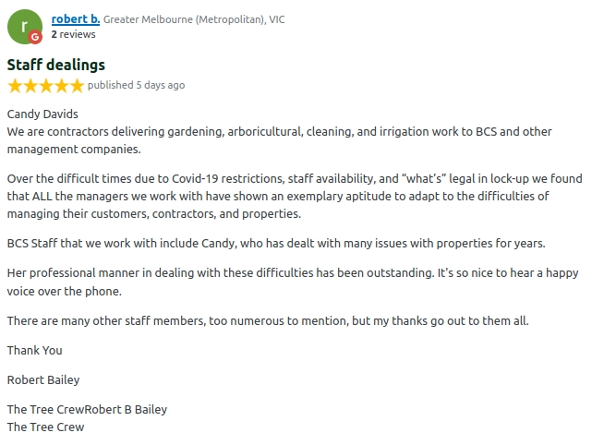Click the Greater Melbourne location text
The width and height of the screenshot is (604, 445).
point(194,19)
